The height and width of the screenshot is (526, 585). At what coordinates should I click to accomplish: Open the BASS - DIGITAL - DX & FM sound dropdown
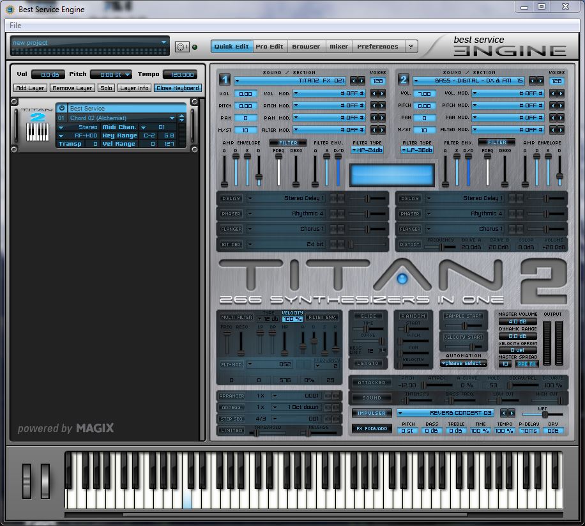(x=469, y=81)
